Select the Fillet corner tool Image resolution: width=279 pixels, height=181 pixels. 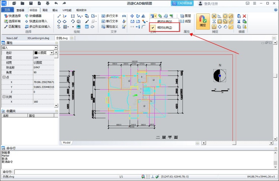[x=144, y=27]
